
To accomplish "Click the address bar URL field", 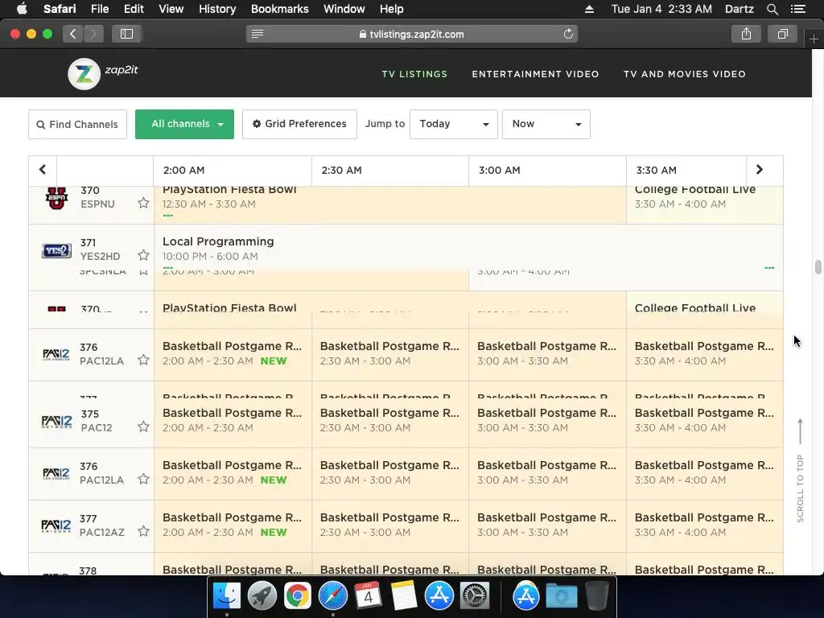I will pos(411,34).
